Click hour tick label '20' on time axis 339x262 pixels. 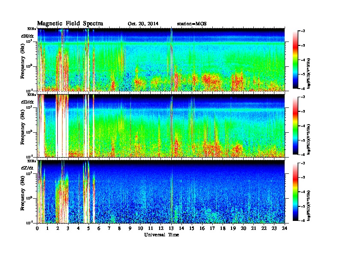(244, 229)
